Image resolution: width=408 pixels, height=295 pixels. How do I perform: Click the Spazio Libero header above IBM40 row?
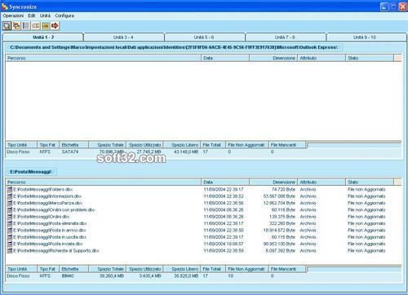(x=182, y=269)
